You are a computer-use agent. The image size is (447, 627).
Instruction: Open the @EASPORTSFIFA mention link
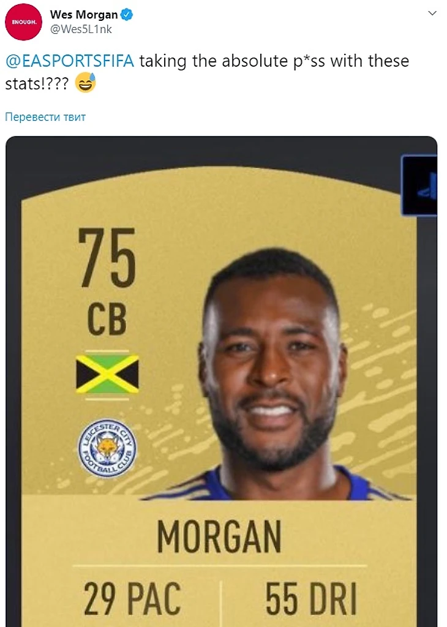pyautogui.click(x=70, y=61)
